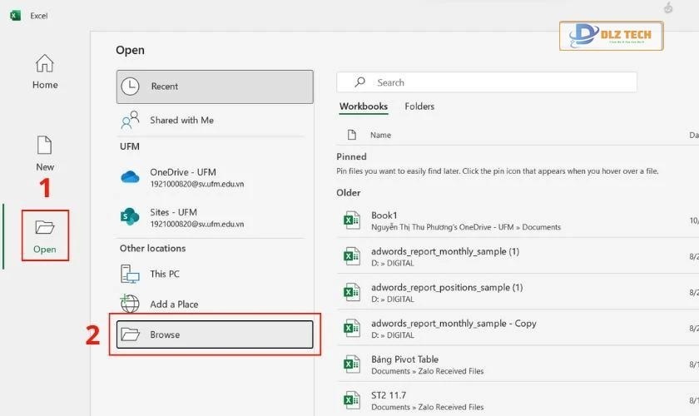699x416 pixels.
Task: Open adwords_report_positions_sample (1) file
Action: 518,293
